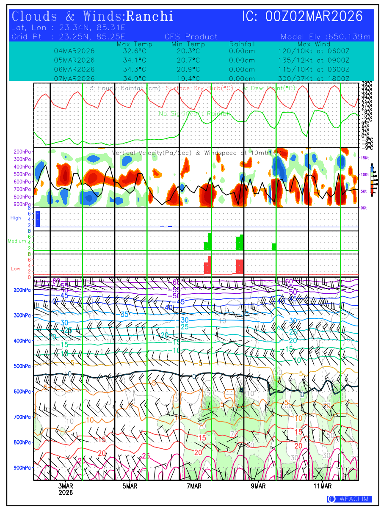Click the No Significant Rainfall text
The image size is (381, 508).
[194, 114]
